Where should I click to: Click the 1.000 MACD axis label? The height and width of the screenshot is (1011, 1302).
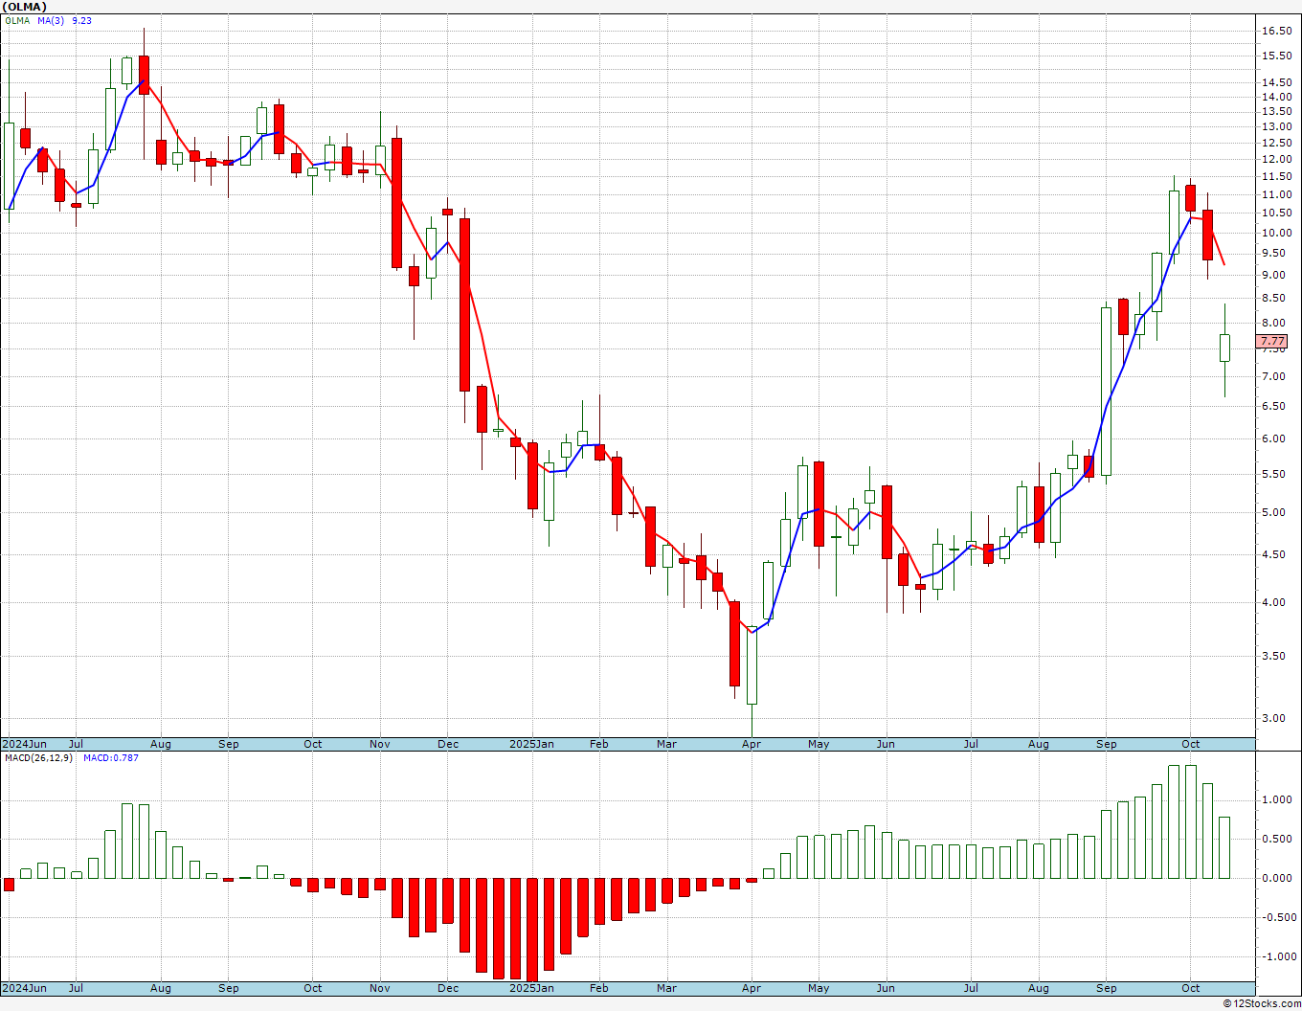1278,800
